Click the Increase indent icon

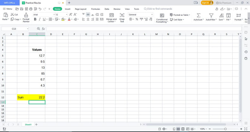pyautogui.click(x=102, y=14)
